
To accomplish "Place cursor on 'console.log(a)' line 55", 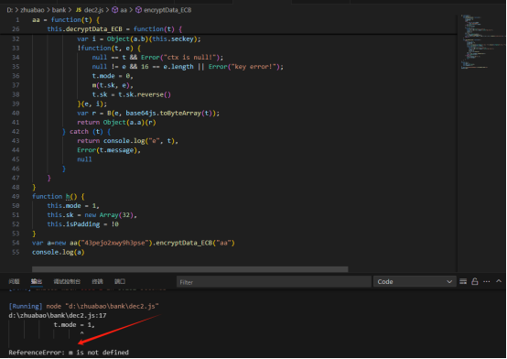I will point(59,252).
